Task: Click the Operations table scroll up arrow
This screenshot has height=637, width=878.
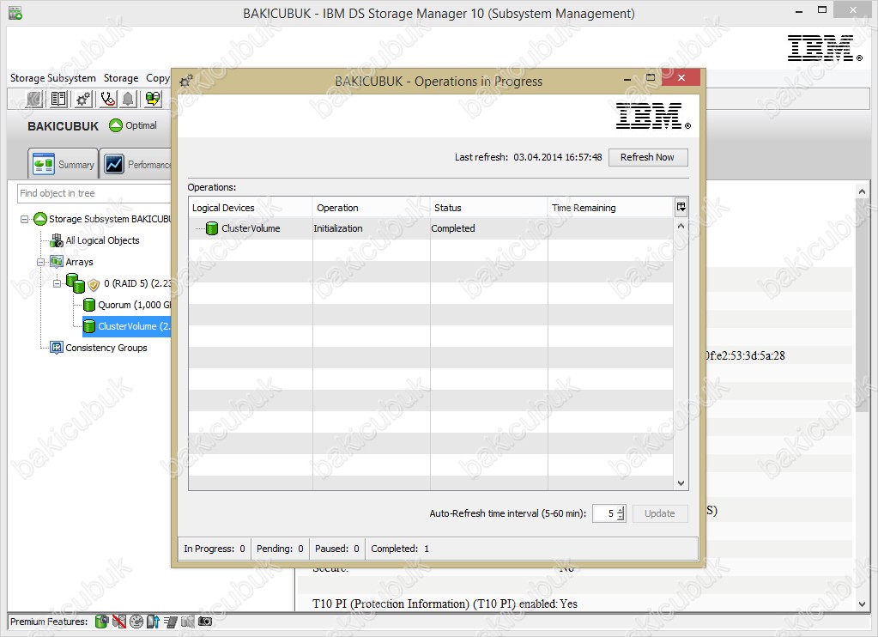Action: click(681, 226)
